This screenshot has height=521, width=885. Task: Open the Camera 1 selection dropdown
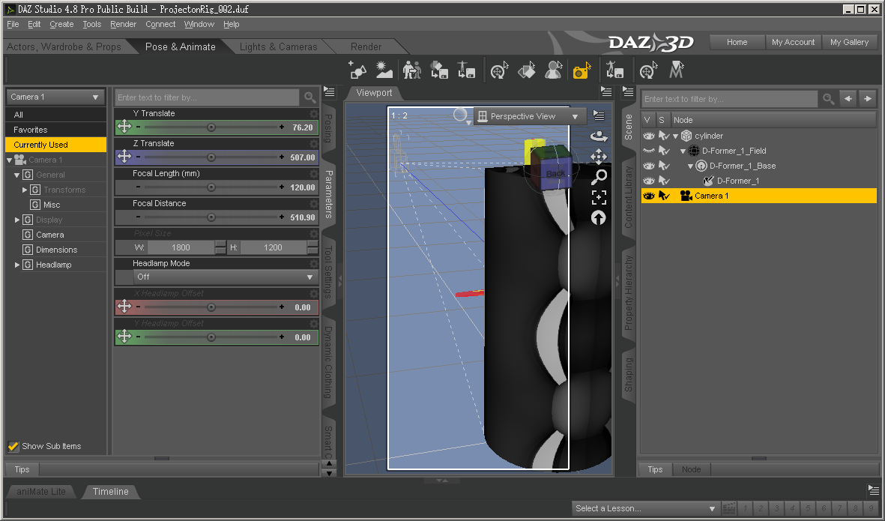55,97
